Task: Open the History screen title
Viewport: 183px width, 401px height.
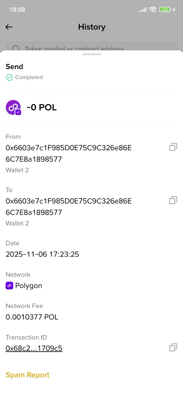Action: (x=92, y=27)
